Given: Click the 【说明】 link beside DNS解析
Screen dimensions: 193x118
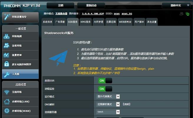Looking at the screenshot, I should 126,104.
